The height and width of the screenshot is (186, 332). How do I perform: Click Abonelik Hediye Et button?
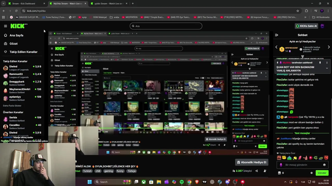[x=252, y=162]
